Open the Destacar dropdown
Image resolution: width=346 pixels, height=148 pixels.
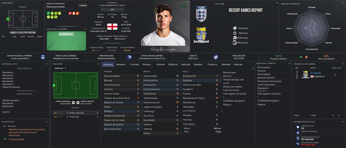pyautogui.click(x=61, y=68)
